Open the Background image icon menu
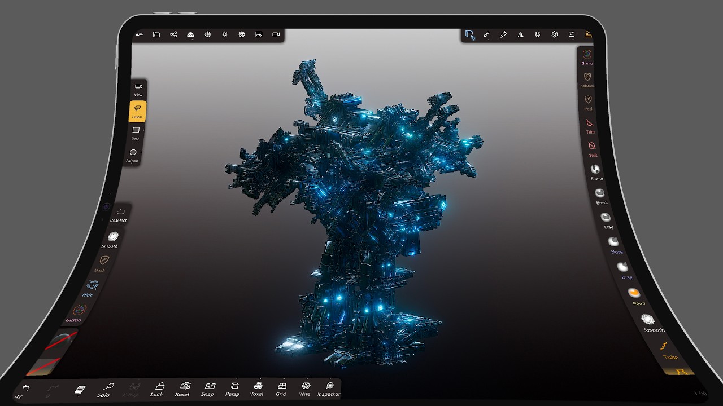 [x=259, y=34]
